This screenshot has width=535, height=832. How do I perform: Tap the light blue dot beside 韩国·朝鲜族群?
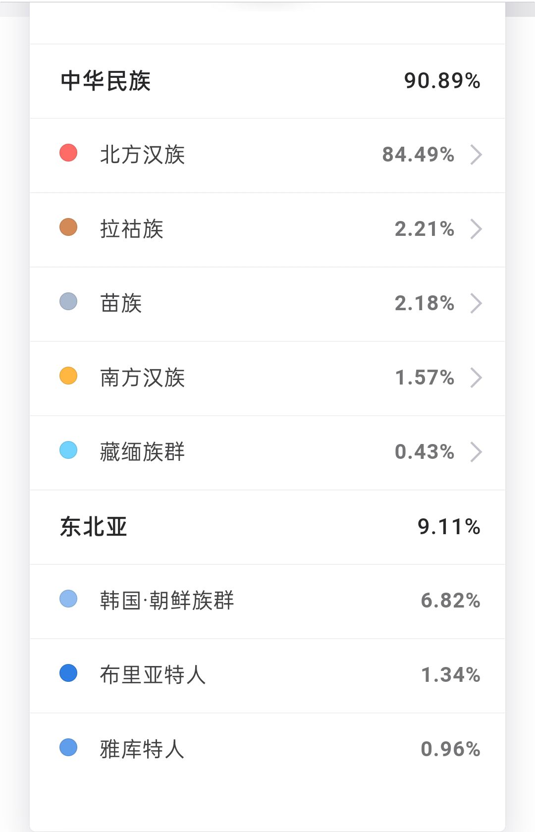pyautogui.click(x=68, y=599)
